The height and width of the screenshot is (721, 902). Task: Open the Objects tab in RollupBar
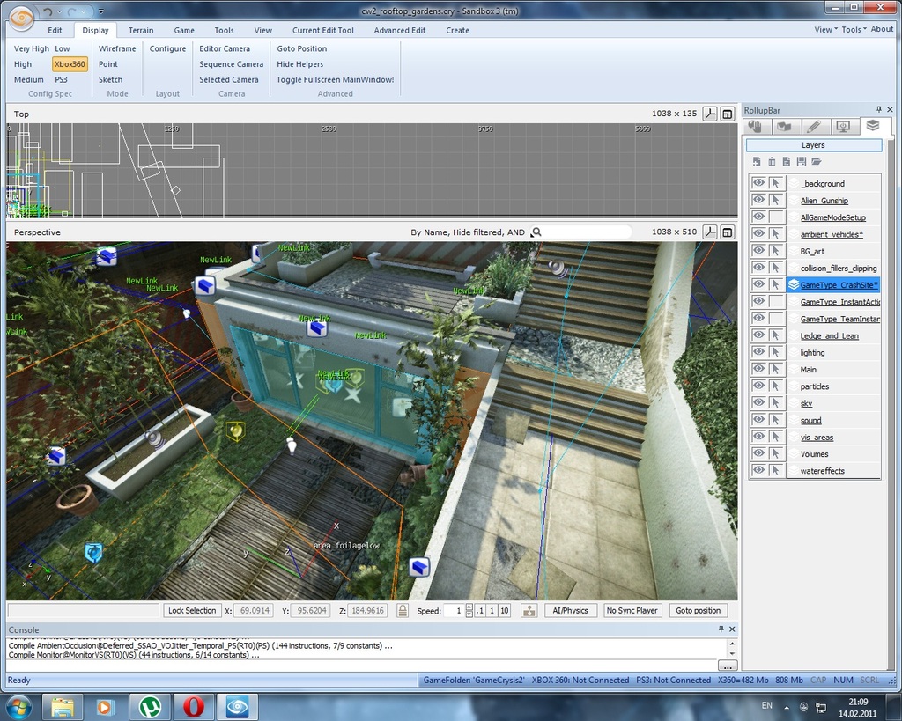point(755,126)
